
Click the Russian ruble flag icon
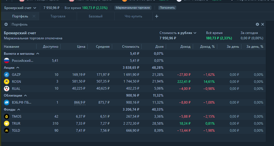tap(6, 61)
